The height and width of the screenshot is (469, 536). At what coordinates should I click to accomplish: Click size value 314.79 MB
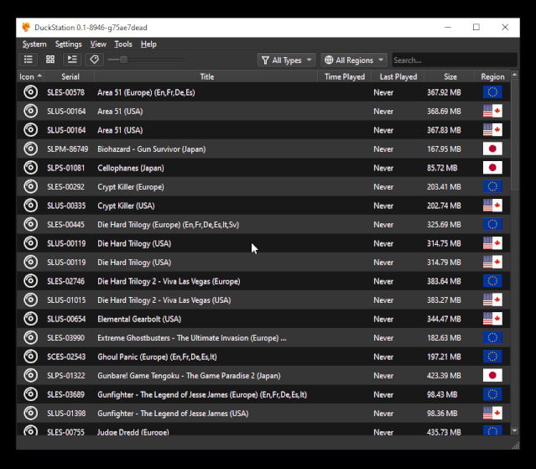tap(444, 263)
